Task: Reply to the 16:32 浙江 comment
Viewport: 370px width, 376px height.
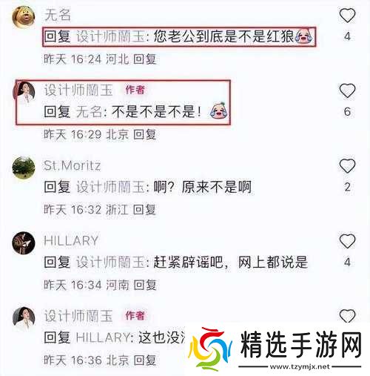Action: point(144,210)
